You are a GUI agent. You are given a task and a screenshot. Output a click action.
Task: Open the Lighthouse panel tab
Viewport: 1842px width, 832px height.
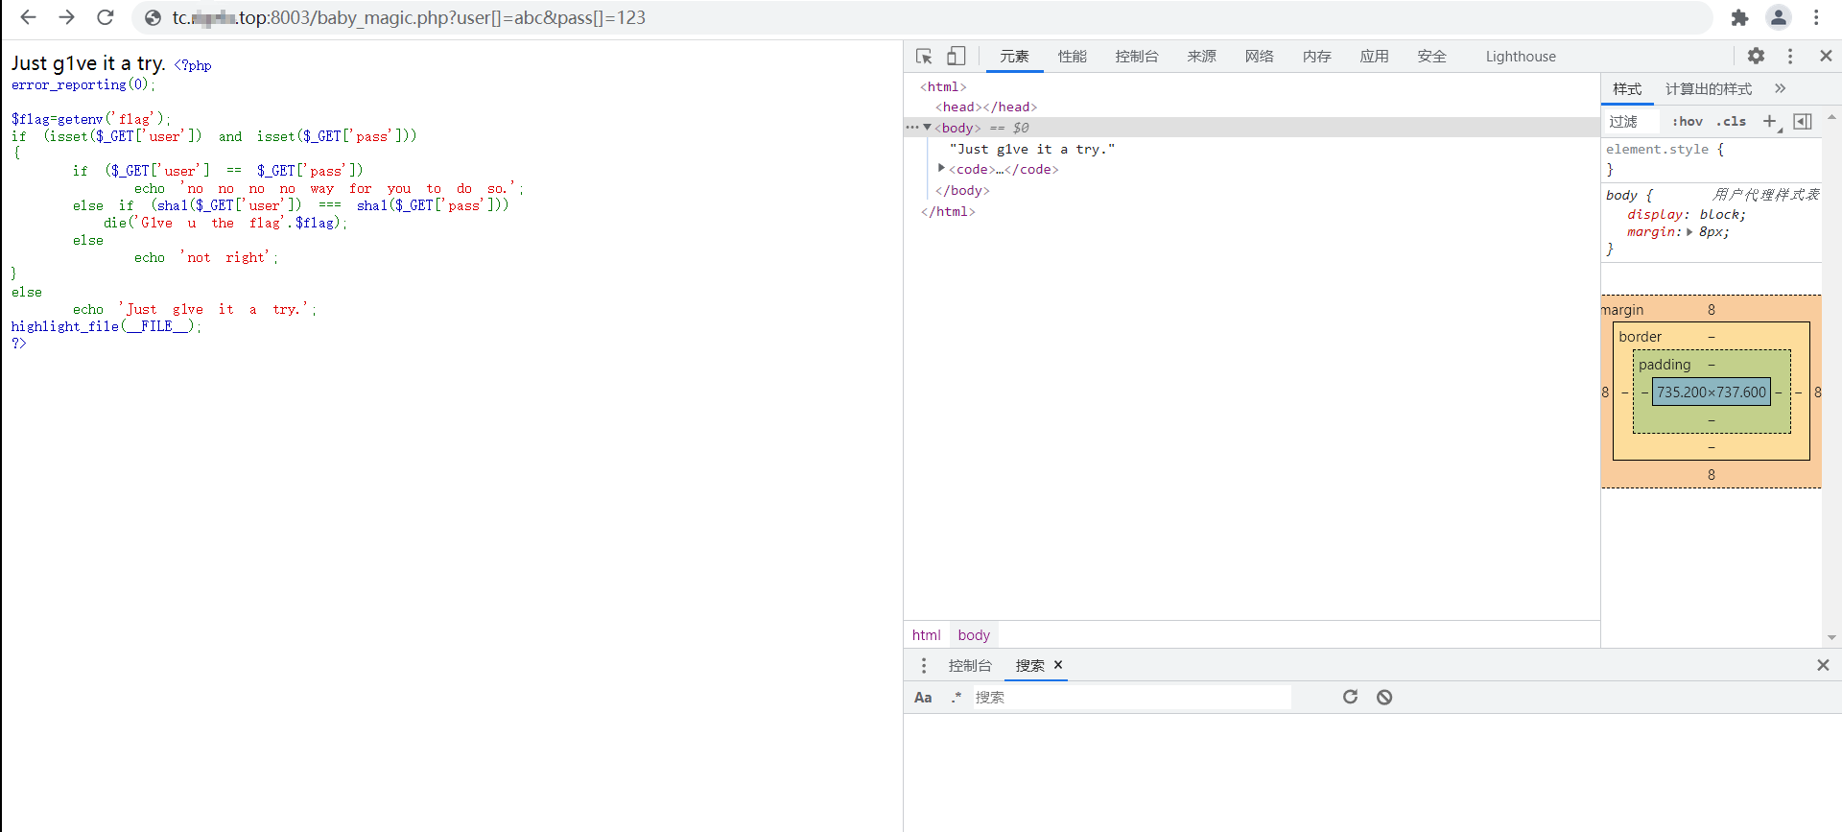[x=1520, y=57]
